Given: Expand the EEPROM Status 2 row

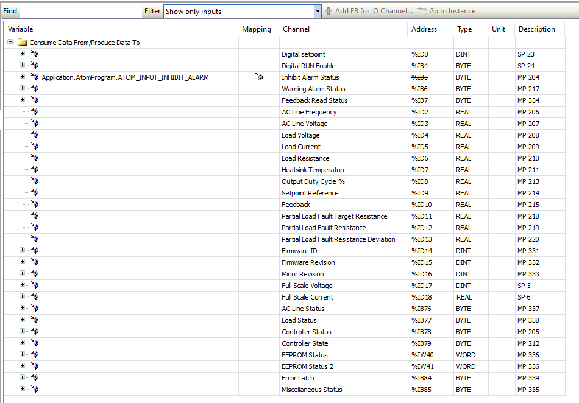Looking at the screenshot, I should [x=23, y=366].
